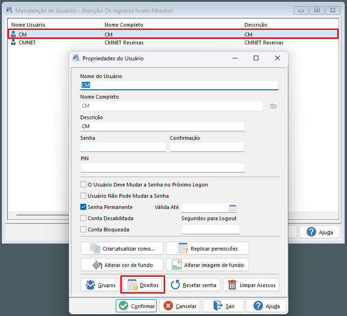Focus the Nome do Usuário field

pyautogui.click(x=179, y=85)
